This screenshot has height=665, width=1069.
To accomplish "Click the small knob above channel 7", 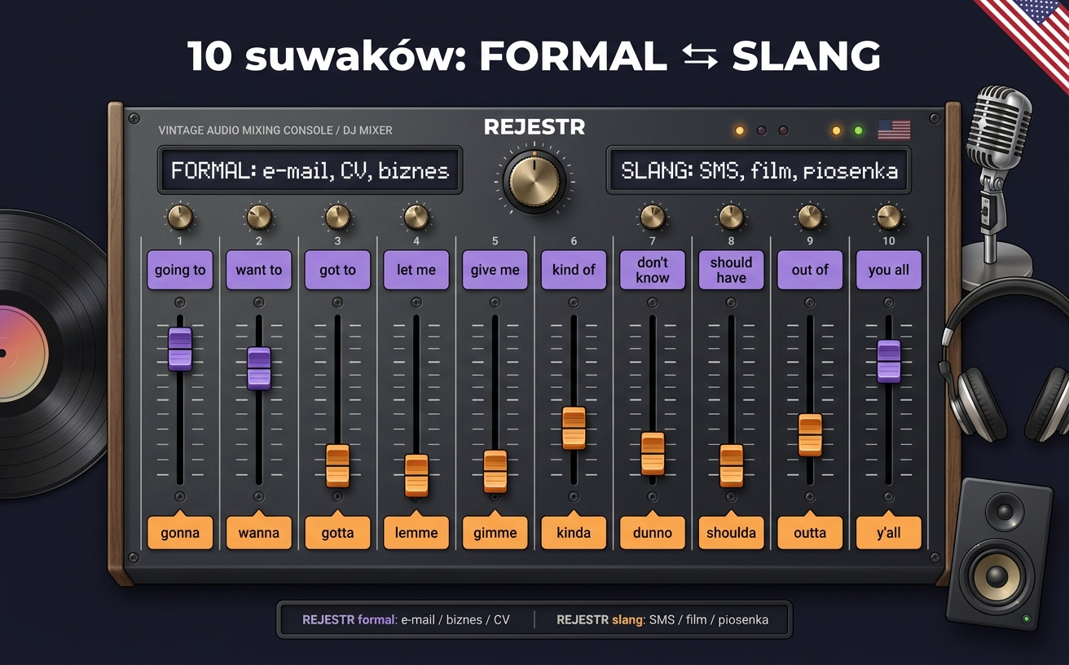I will [653, 216].
